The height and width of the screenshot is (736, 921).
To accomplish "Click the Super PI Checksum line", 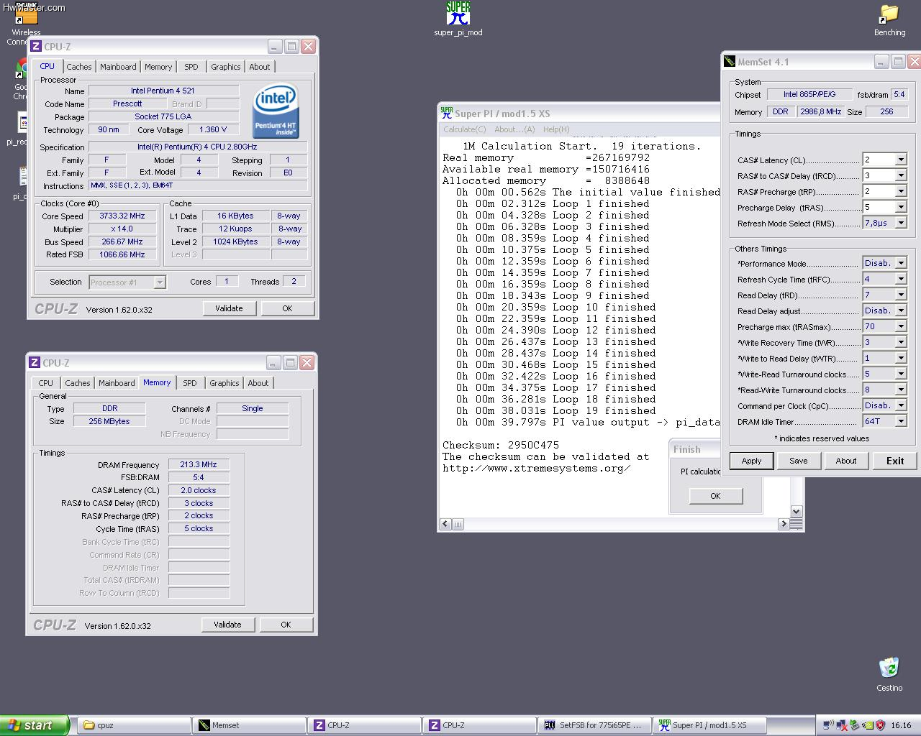I will 501,445.
